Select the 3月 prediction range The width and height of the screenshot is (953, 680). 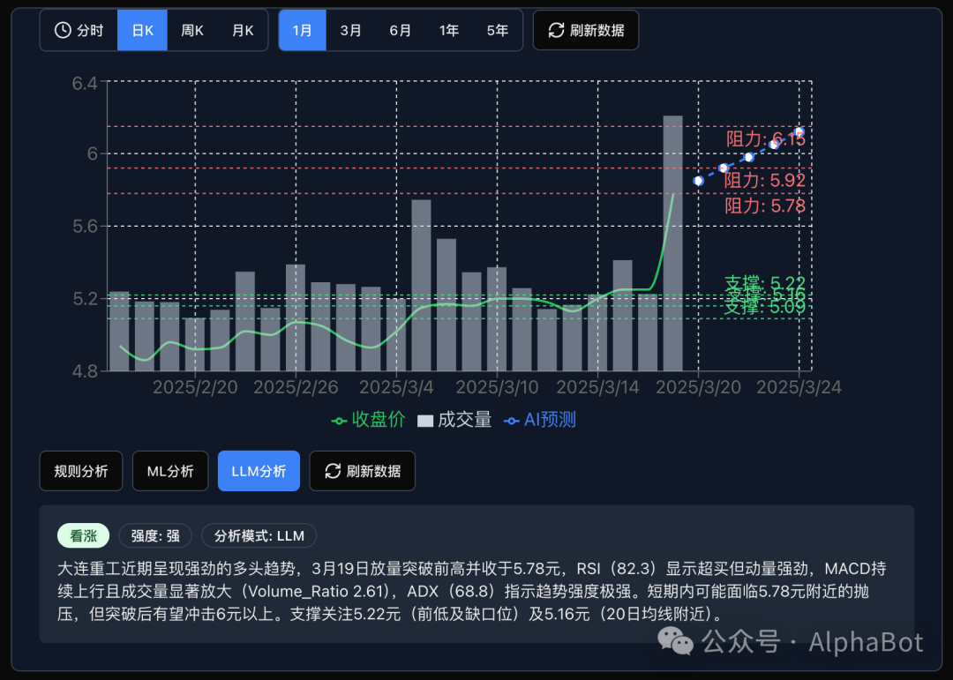[350, 29]
